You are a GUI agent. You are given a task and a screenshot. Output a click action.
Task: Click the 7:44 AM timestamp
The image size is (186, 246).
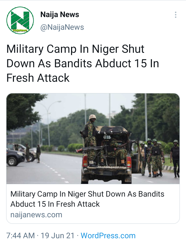(20, 235)
